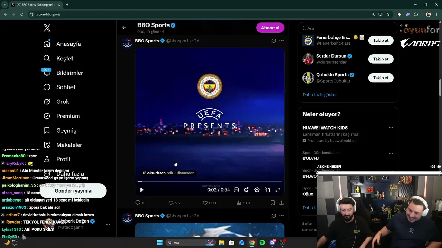This screenshot has height=248, width=442.
Task: Follow Çubuklu Sports
Action: [381, 78]
